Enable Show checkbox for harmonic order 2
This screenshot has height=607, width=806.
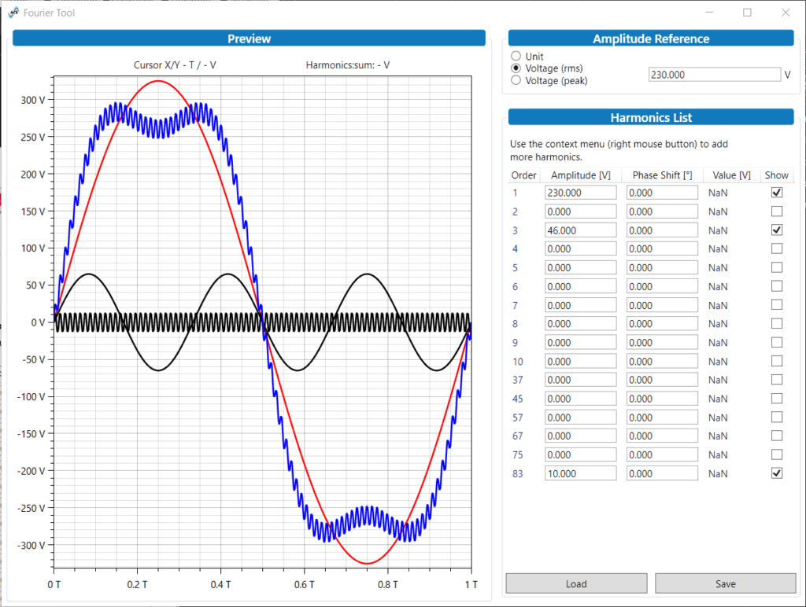click(x=777, y=212)
